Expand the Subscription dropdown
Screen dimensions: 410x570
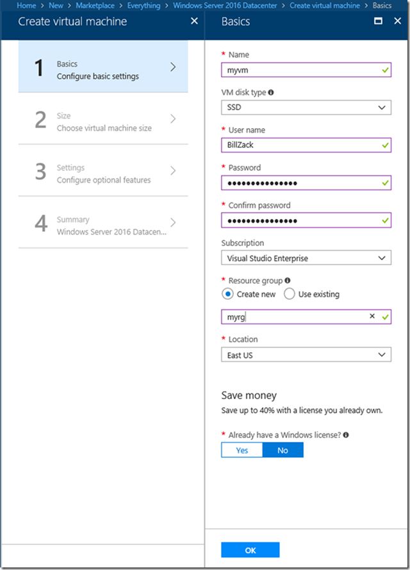[x=306, y=258]
